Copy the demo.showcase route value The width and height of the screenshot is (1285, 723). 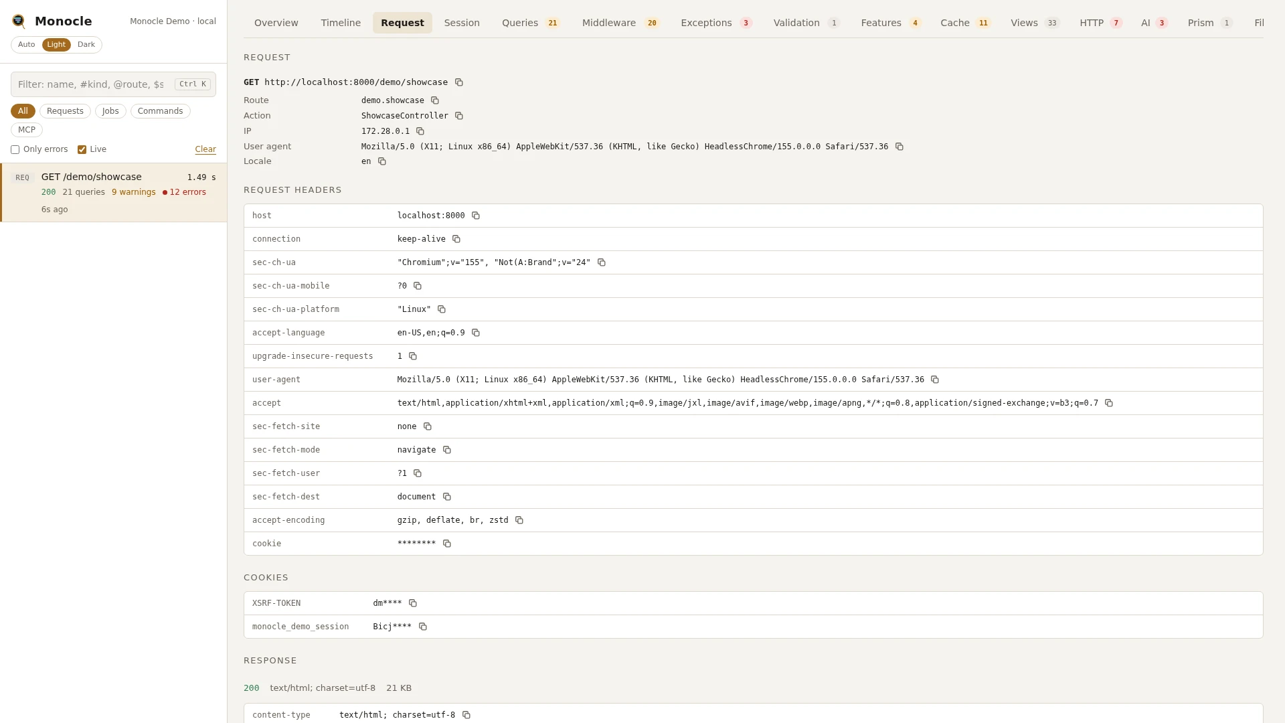coord(435,100)
